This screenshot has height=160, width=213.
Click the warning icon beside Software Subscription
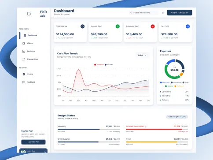click(146, 127)
